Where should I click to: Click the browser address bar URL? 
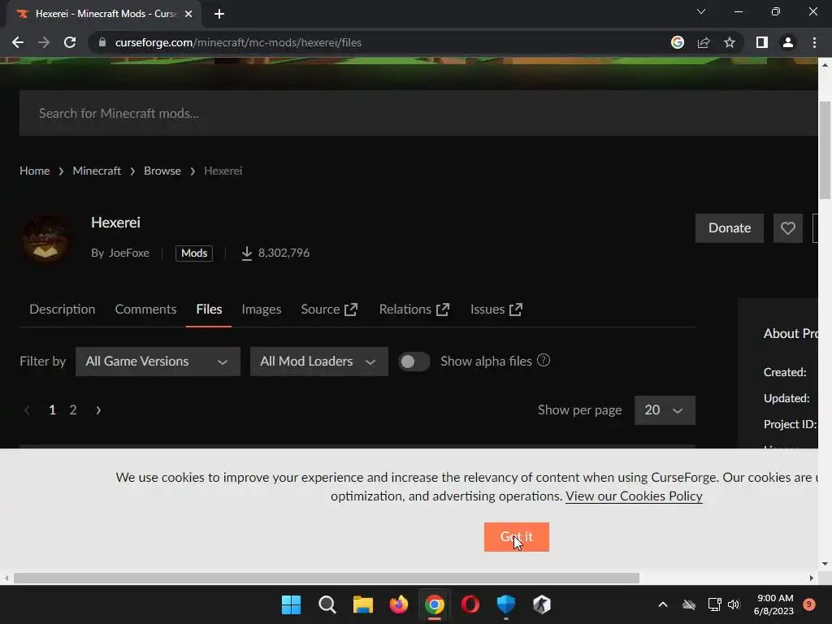tap(238, 42)
